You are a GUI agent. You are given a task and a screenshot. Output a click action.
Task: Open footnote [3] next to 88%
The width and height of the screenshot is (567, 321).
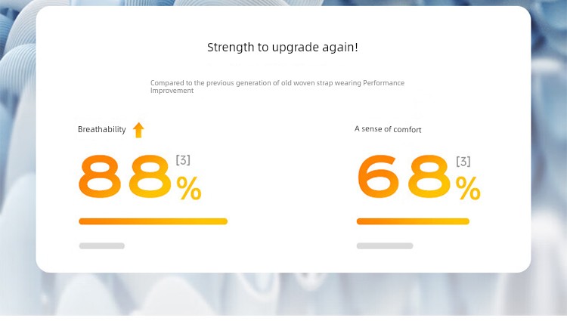tap(183, 159)
